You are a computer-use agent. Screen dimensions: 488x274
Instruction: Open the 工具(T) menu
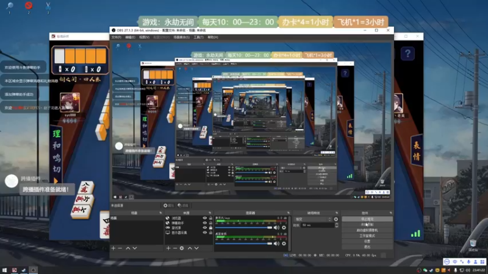click(198, 37)
